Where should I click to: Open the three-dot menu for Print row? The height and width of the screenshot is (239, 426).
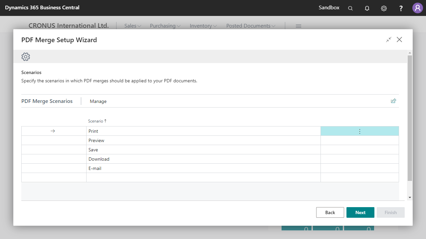[359, 131]
